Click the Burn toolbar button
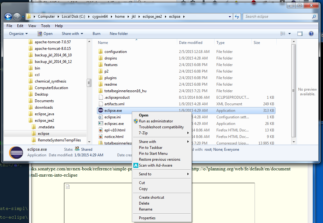The width and height of the screenshot is (323, 223). (96, 34)
